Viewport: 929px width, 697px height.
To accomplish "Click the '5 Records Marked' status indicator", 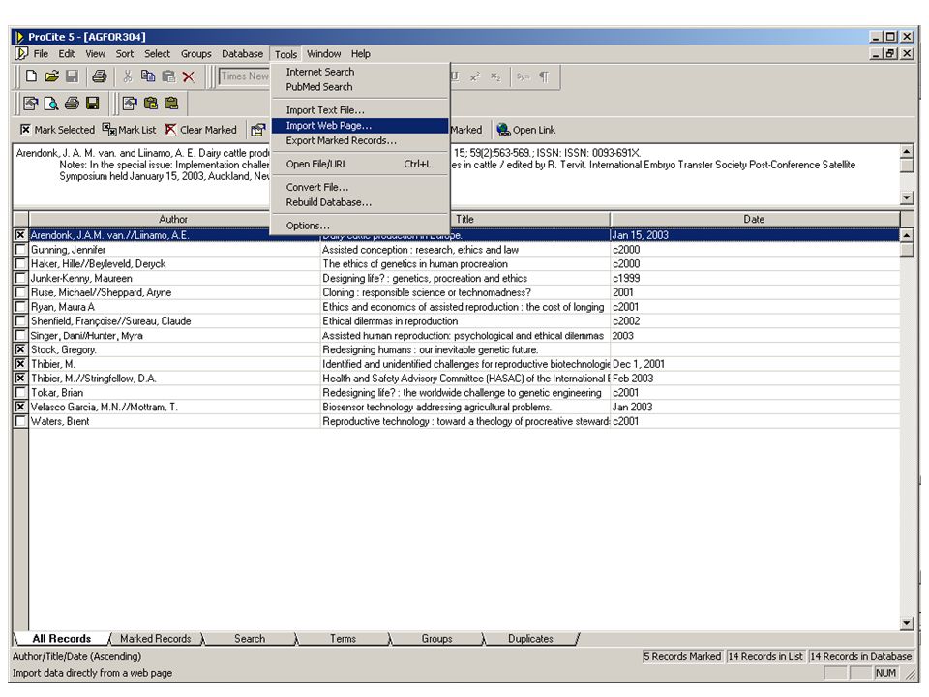I will pos(682,656).
